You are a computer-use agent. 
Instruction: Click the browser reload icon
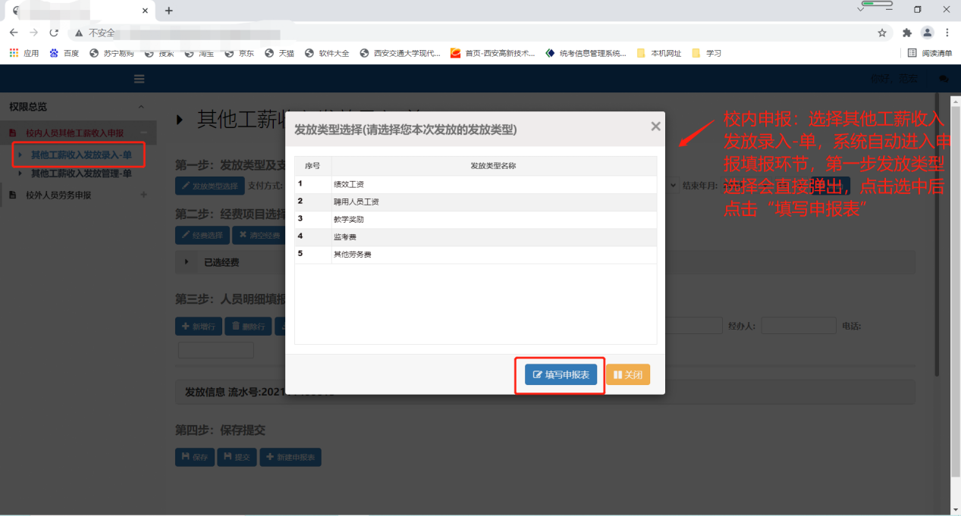coord(54,33)
